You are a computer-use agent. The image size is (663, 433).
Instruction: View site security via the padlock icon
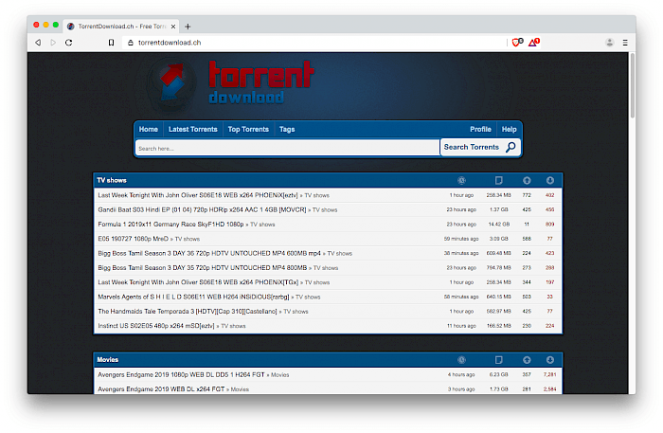coord(131,43)
